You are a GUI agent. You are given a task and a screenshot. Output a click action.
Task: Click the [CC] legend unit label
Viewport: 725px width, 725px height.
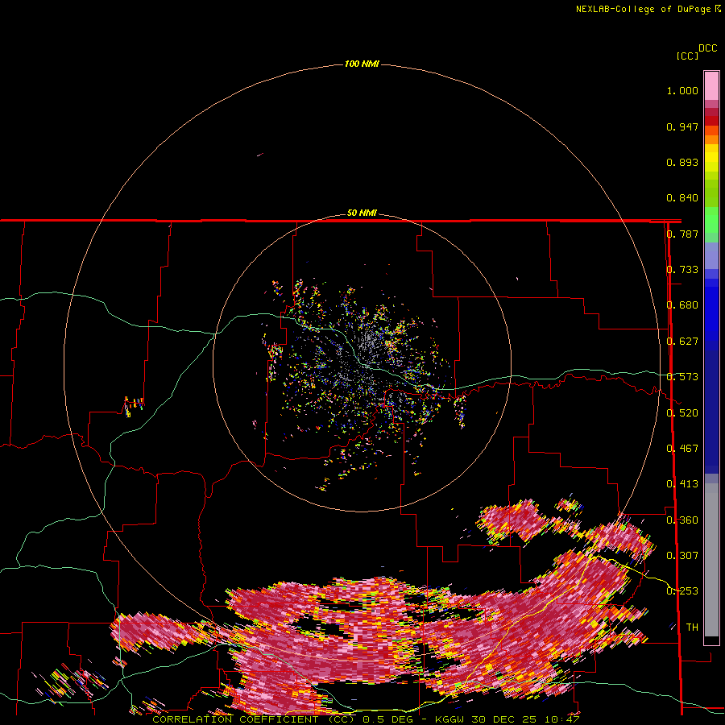point(687,56)
